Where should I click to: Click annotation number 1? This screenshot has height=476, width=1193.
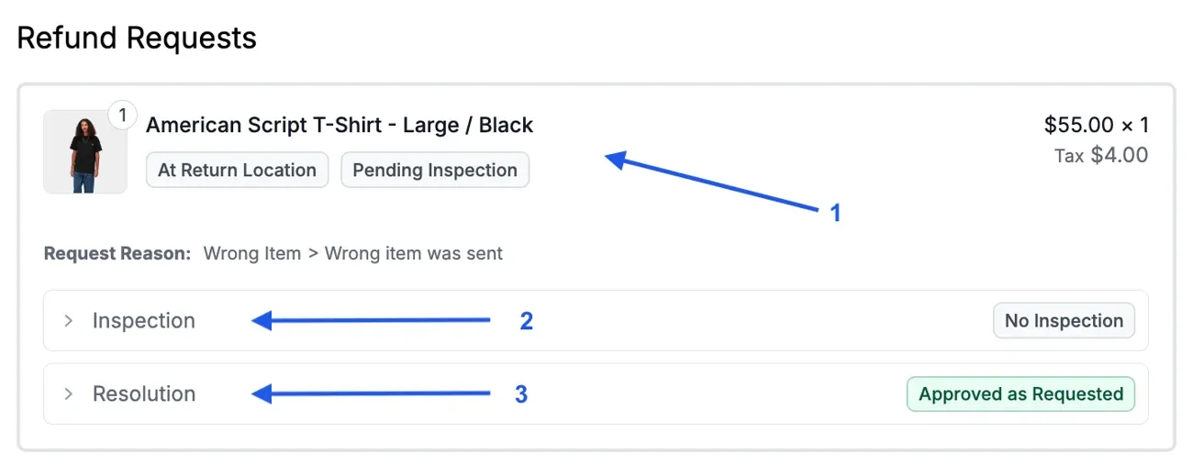pos(835,214)
